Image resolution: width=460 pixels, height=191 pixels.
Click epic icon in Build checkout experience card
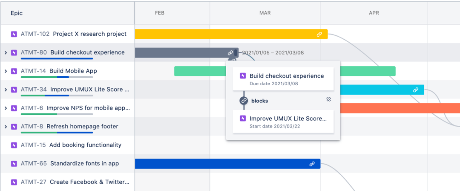tap(243, 76)
